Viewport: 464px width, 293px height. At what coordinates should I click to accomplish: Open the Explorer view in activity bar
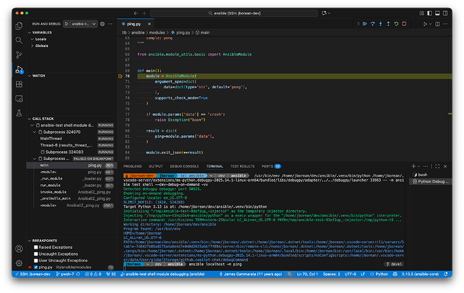tap(18, 26)
